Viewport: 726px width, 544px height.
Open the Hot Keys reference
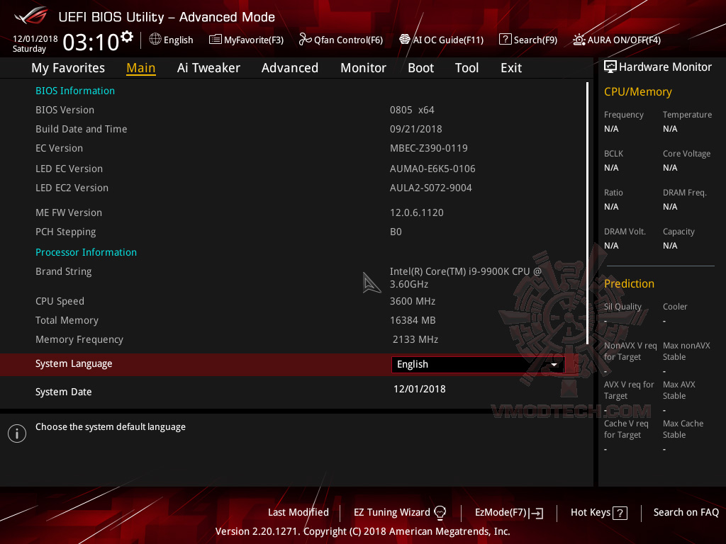coord(598,512)
